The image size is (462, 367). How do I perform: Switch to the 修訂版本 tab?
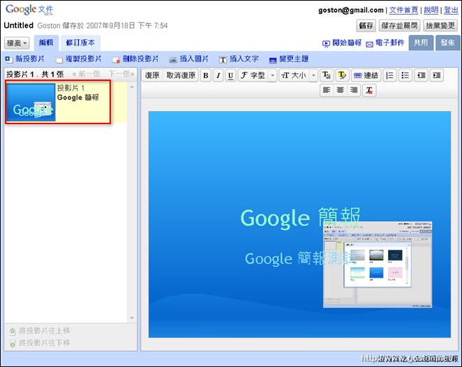(x=80, y=43)
